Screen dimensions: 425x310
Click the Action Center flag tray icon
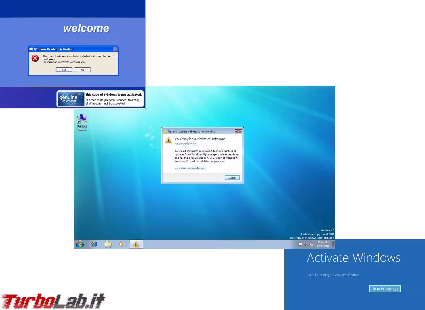300,245
